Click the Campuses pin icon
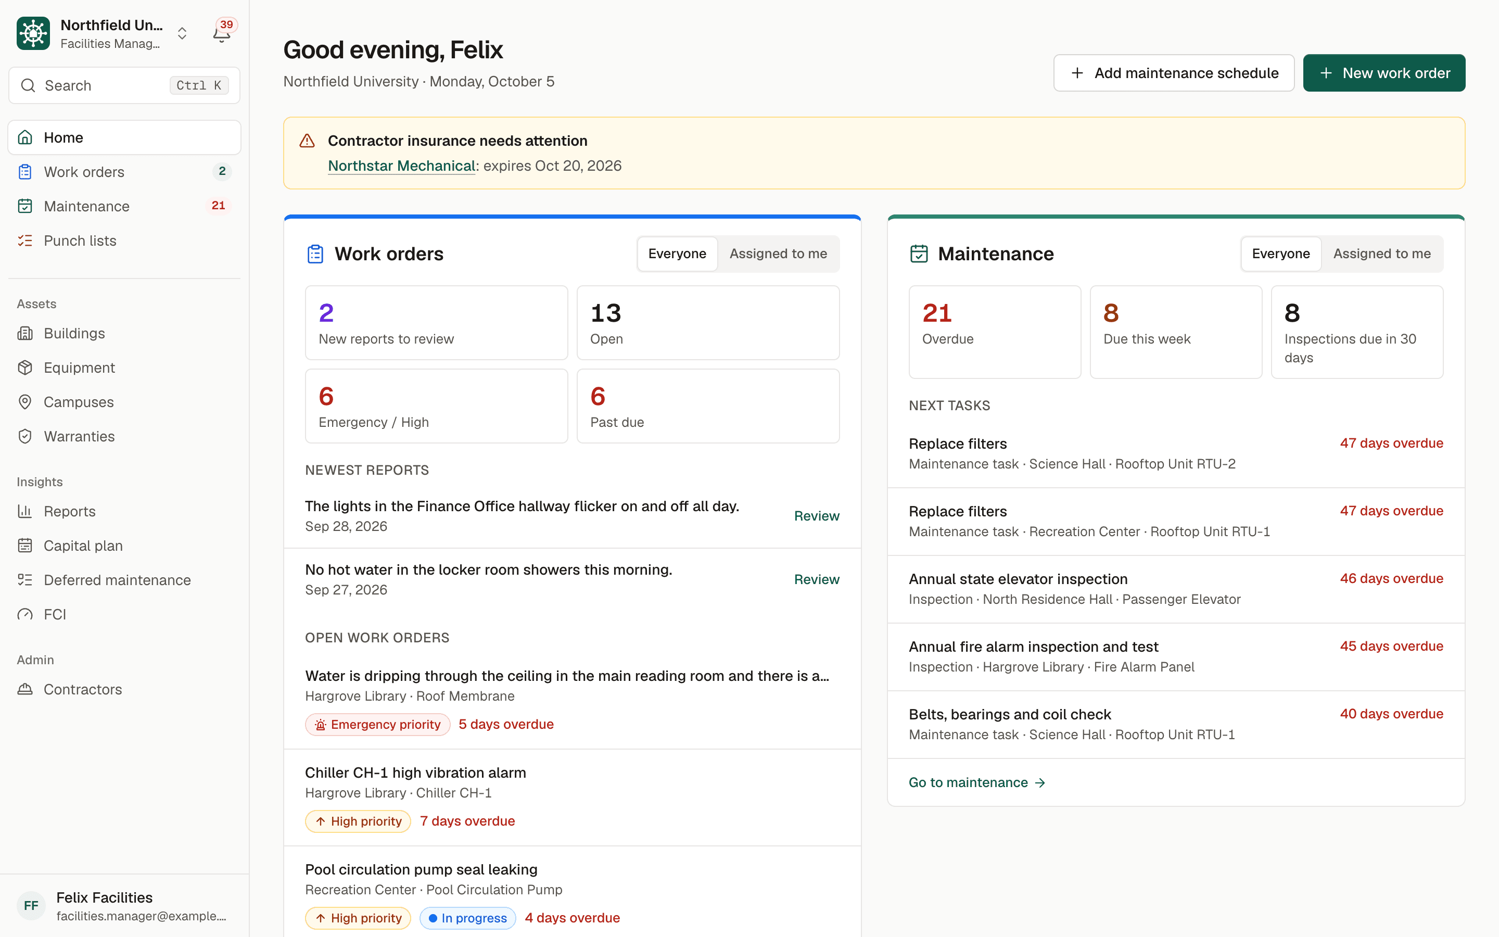Viewport: 1499px width, 937px height. (25, 402)
